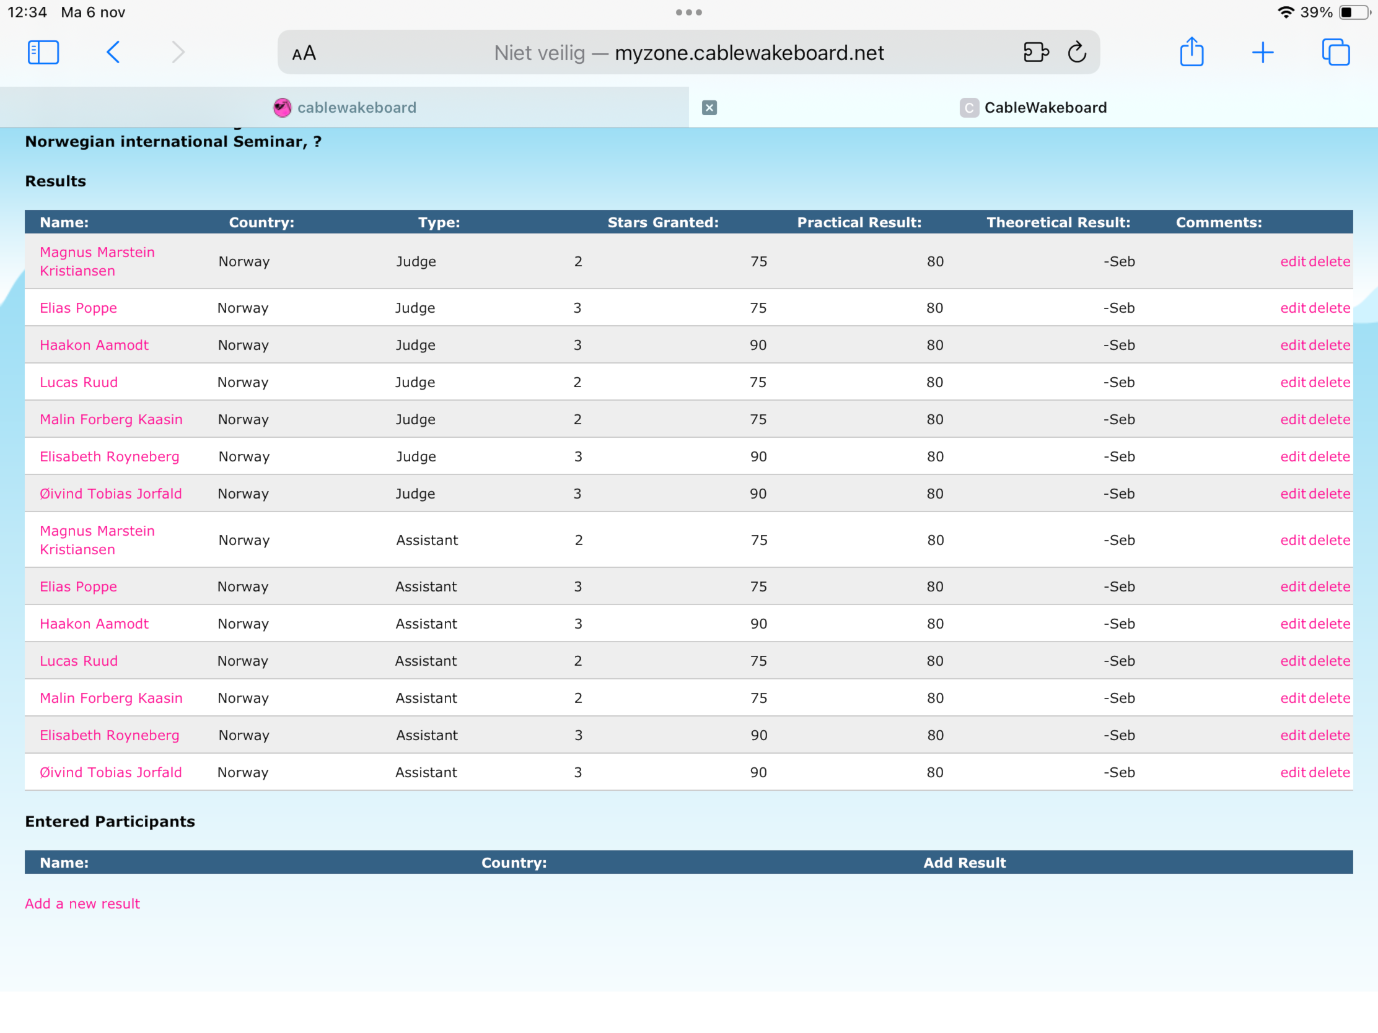The image size is (1378, 1033).
Task: Tap the address bar URL field
Action: pyautogui.click(x=688, y=53)
